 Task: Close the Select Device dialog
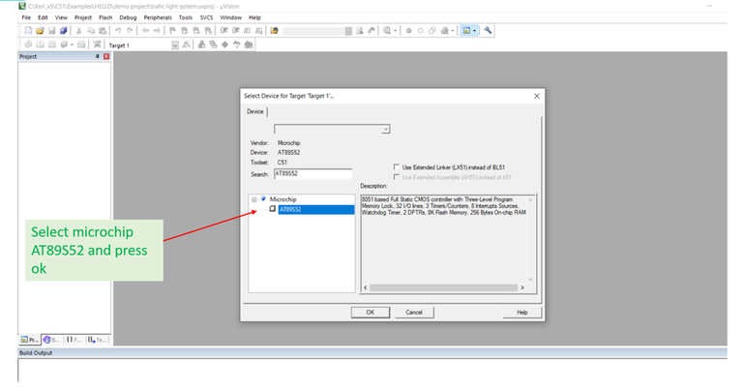(536, 96)
